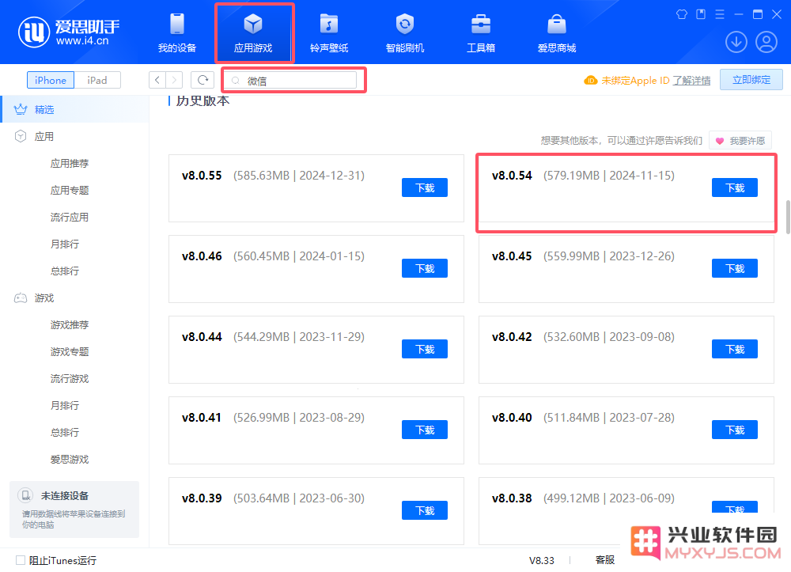Image resolution: width=791 pixels, height=572 pixels.
Task: Open the 了解详情 link
Action: click(x=691, y=81)
